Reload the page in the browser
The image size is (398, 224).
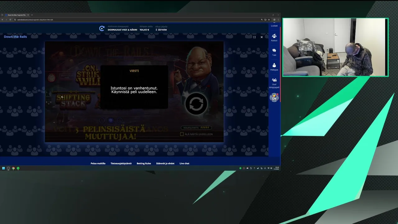coord(10,20)
